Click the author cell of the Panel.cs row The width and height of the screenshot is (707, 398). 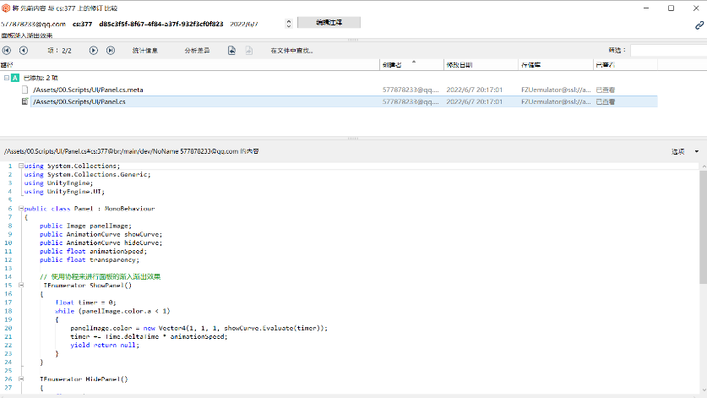tap(411, 101)
